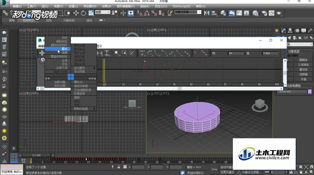Open the left viewport [+] menu
Viewport: 314px width, 175px height.
pos(21,93)
